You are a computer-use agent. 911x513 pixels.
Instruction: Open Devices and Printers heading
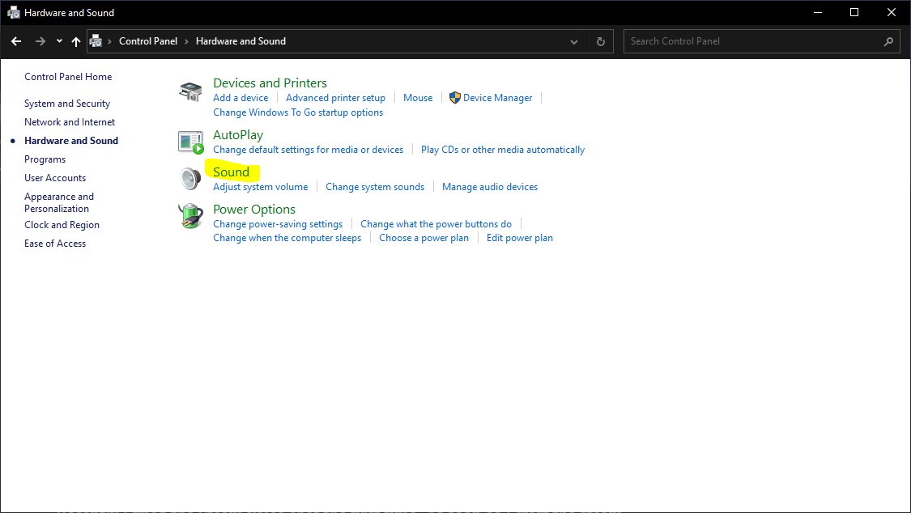coord(270,83)
